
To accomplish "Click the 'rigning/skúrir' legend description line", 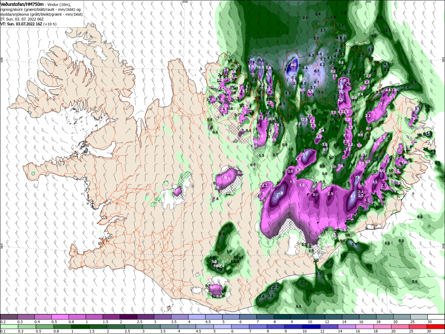I will (x=40, y=9).
